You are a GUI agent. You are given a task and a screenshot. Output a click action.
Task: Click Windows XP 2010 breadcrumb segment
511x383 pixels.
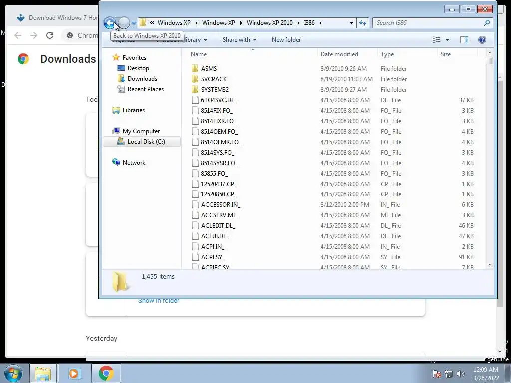269,23
